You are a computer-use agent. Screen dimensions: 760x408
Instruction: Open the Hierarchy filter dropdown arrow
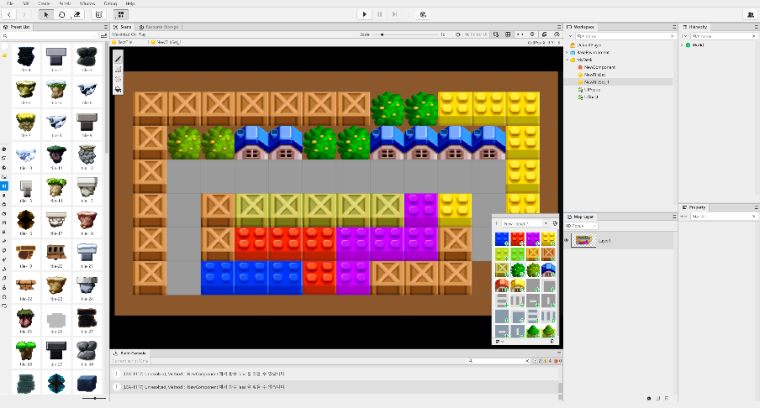click(684, 36)
